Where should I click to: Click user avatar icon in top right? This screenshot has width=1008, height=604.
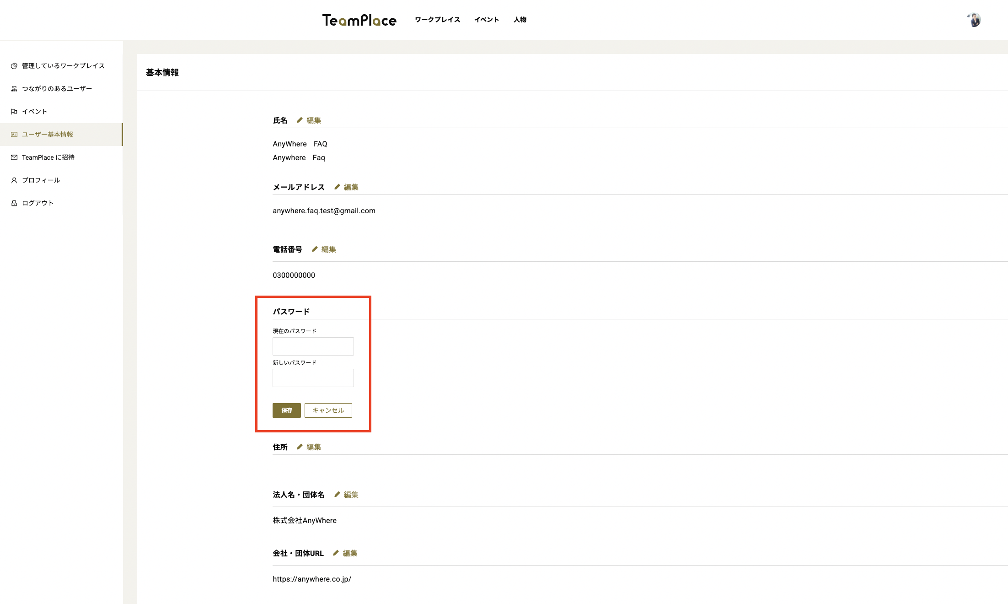975,19
